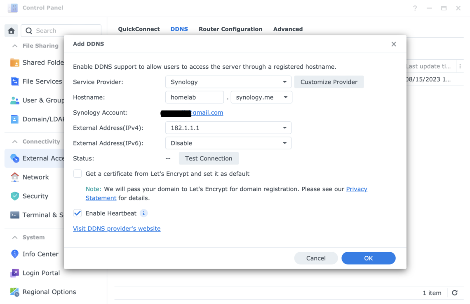Open the Privacy Statement link
Screen dimensions: 470x304
coord(357,189)
